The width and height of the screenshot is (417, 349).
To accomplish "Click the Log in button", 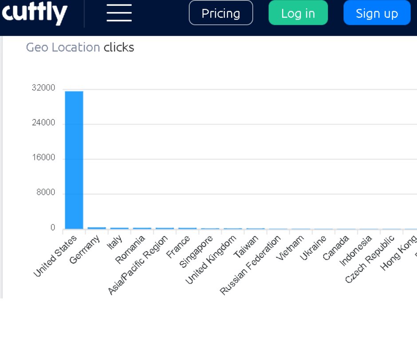I will pos(298,13).
